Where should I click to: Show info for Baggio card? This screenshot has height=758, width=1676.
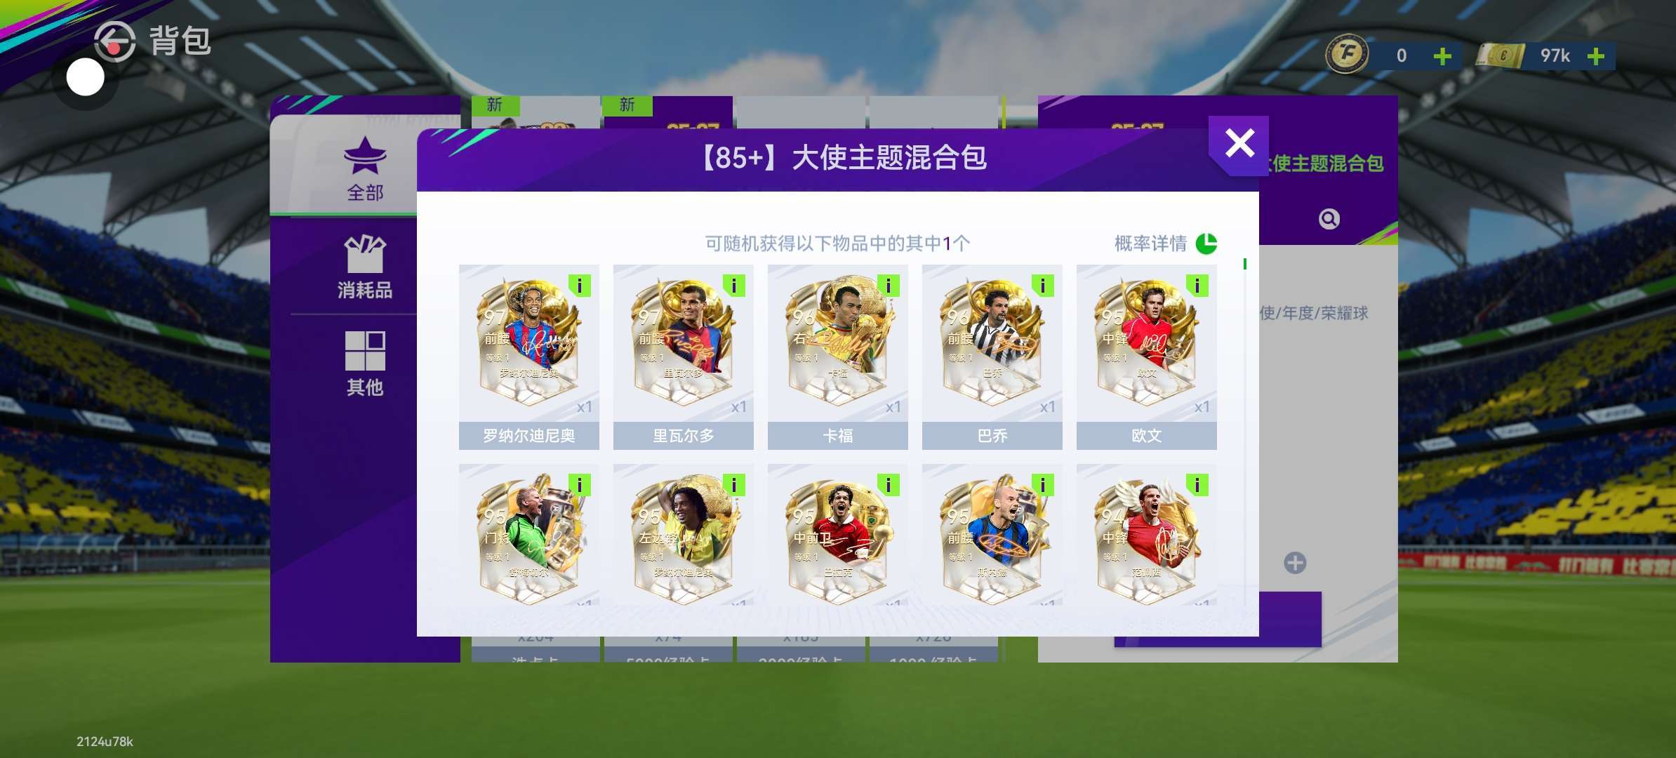(1042, 286)
